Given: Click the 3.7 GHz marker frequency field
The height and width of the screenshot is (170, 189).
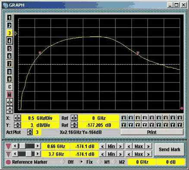Looking at the screenshot, I should [56, 154].
